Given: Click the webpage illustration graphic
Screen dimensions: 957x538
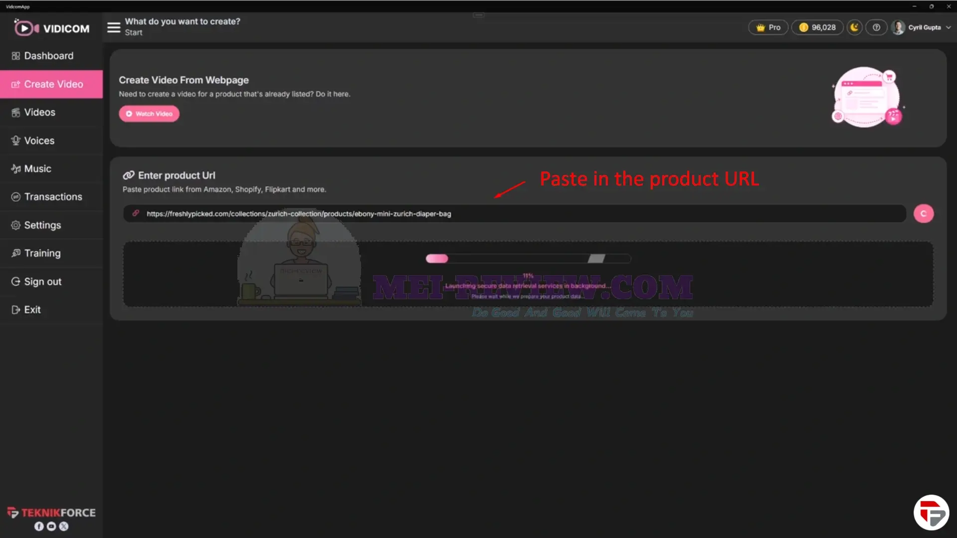Looking at the screenshot, I should click(868, 97).
